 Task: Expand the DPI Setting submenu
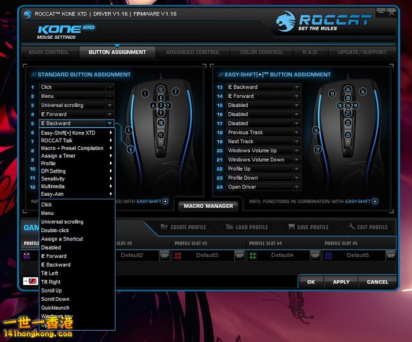coord(77,171)
